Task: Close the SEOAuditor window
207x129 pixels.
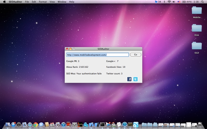Action: click(67, 49)
